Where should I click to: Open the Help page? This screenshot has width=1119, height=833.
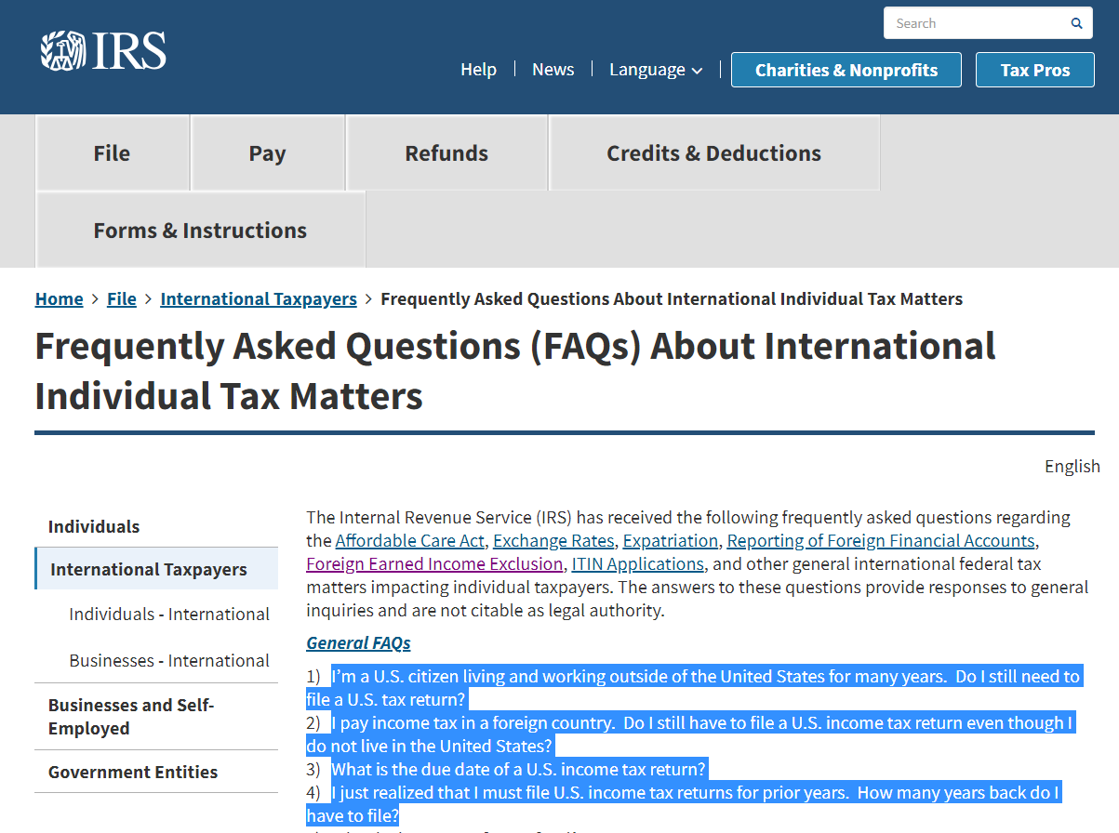[478, 69]
